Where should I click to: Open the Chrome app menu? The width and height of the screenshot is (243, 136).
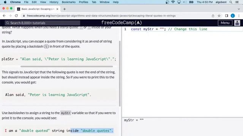(x=15, y=2)
